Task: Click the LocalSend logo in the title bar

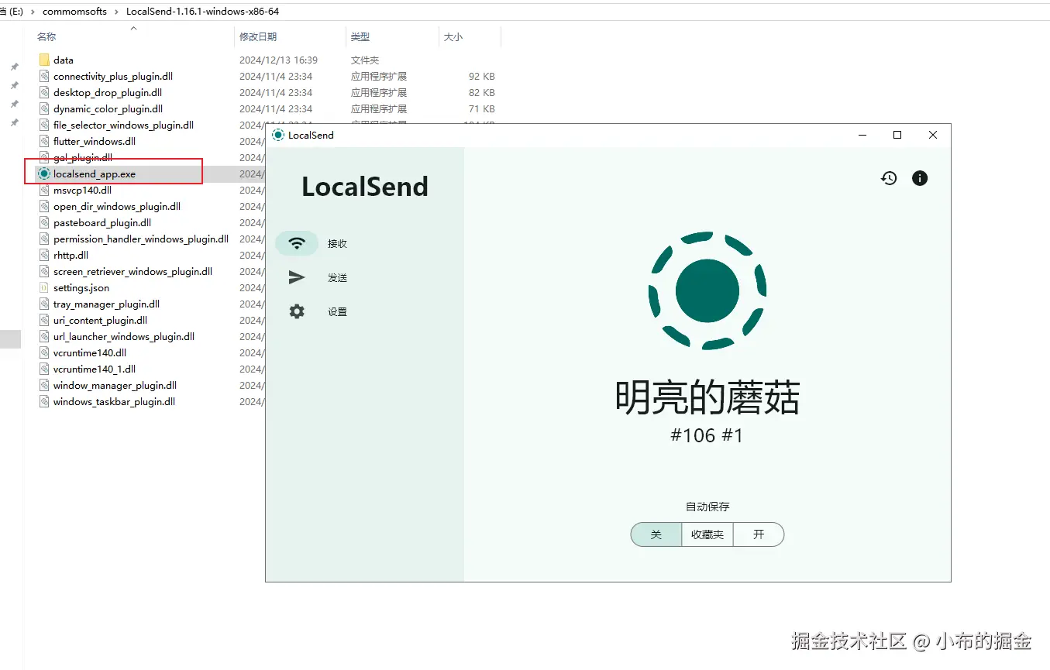Action: point(278,135)
